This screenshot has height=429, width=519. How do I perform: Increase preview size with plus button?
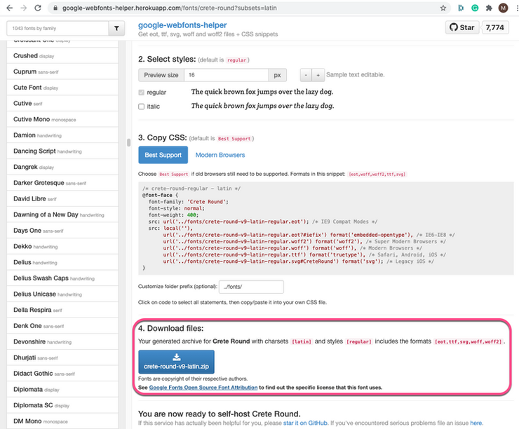(x=317, y=75)
